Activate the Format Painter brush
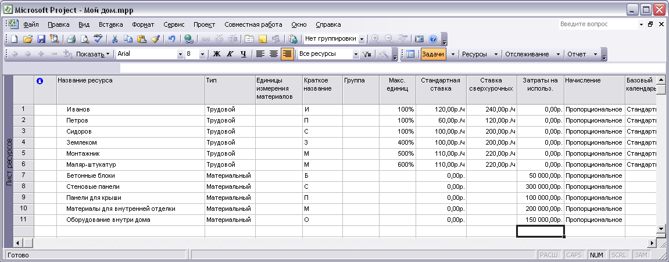The width and height of the screenshot is (669, 262). (155, 40)
